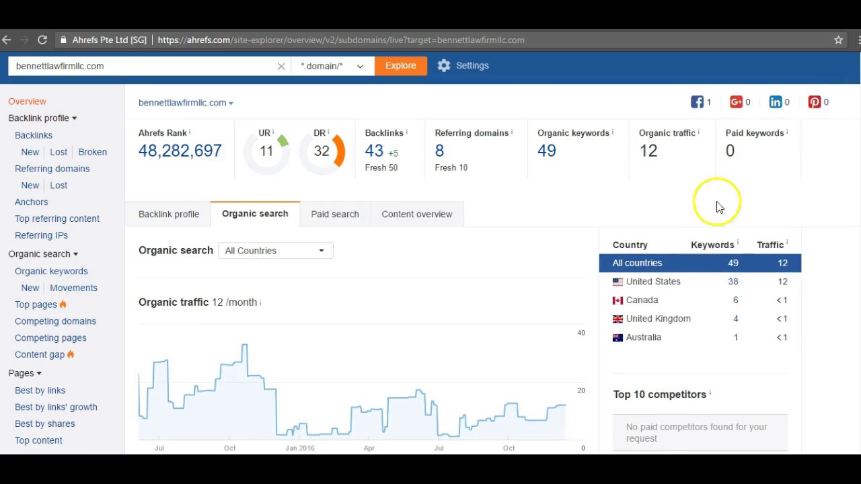
Task: Collapse the Backlink profile section
Action: pos(42,118)
